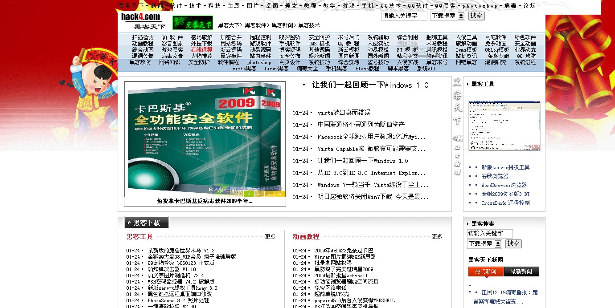The height and width of the screenshot is (308, 615).
Task: Open 论坛 in the top menu
Action: pos(529,6)
